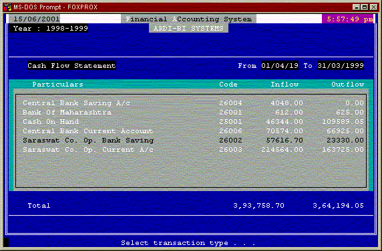Click the To date field 31/03/1999
This screenshot has width=382, height=251.
[341, 66]
